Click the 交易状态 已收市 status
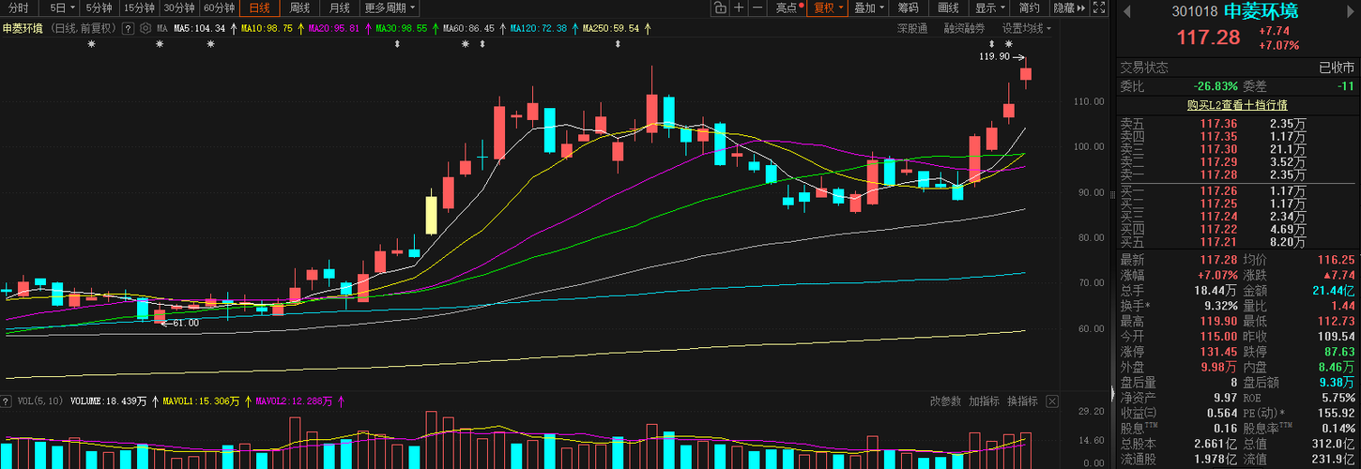 click(x=1338, y=67)
